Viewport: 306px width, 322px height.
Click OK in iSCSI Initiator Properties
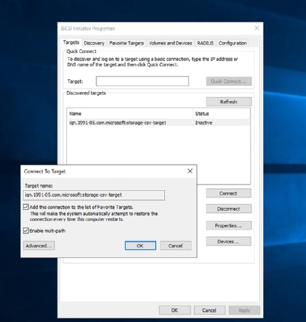pyautogui.click(x=175, y=310)
